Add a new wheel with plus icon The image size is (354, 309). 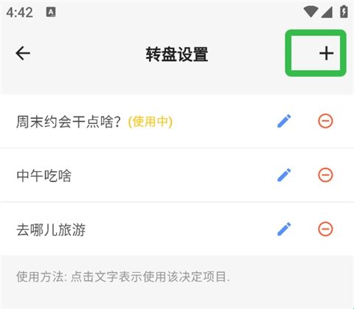(326, 53)
